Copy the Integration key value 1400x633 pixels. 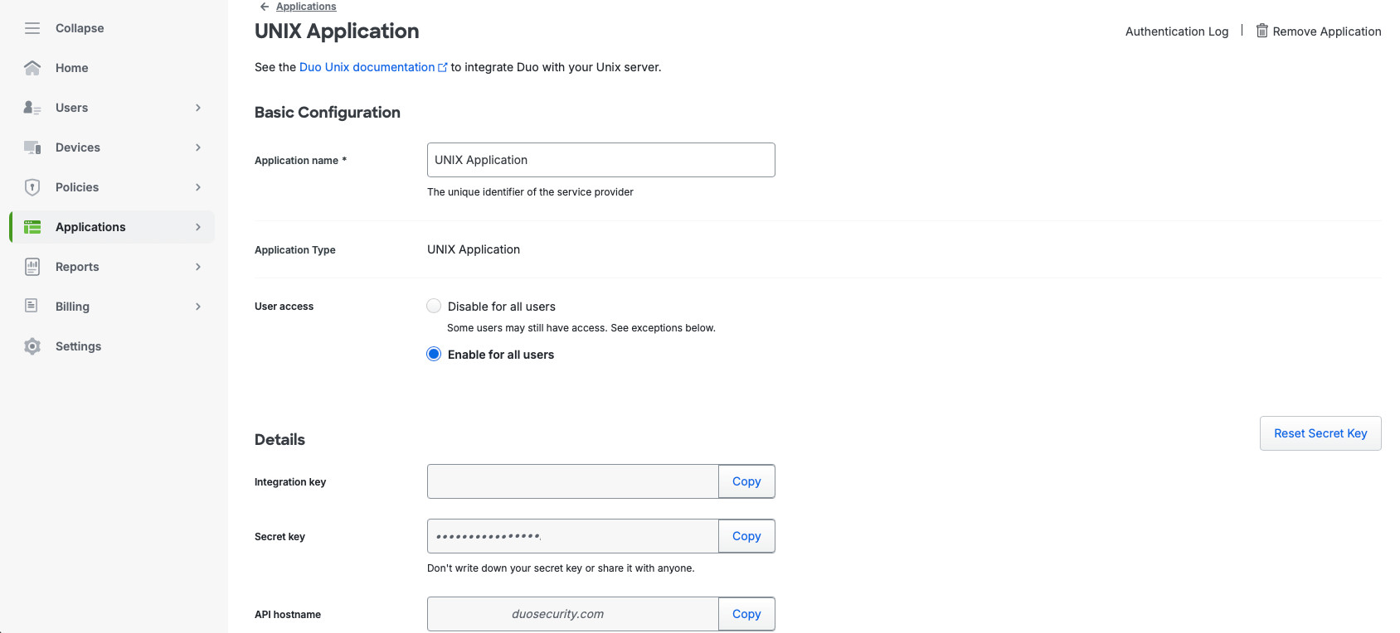(x=746, y=481)
